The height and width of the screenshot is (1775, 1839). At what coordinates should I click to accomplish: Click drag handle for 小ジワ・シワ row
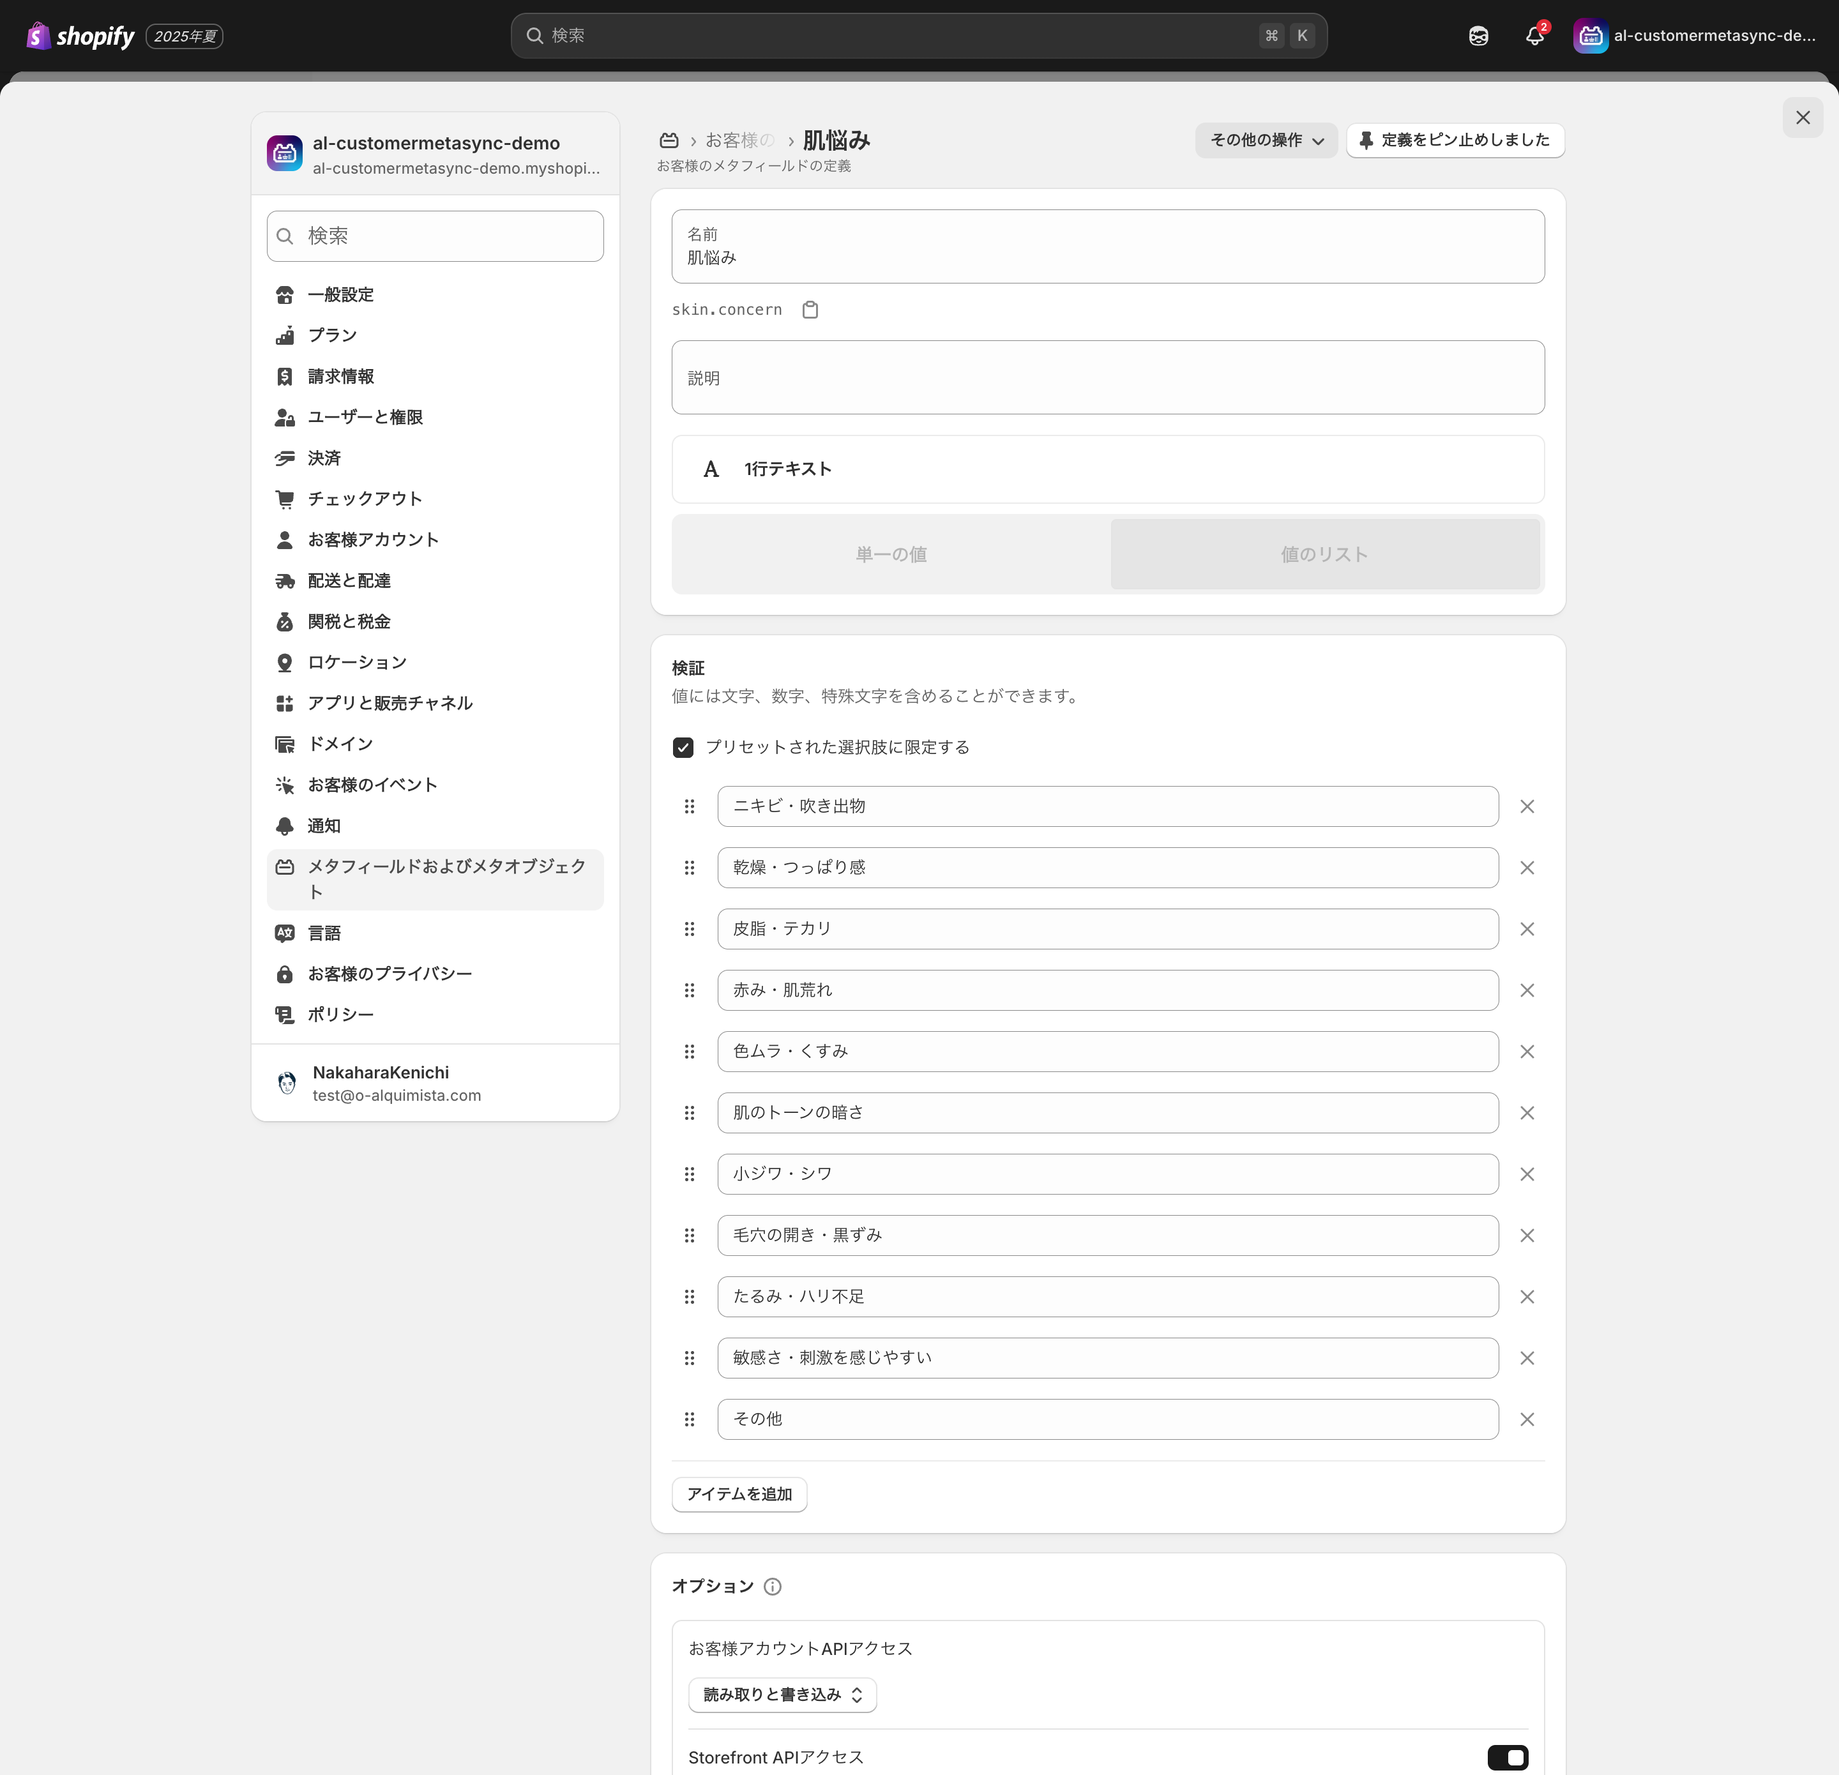pyautogui.click(x=690, y=1174)
